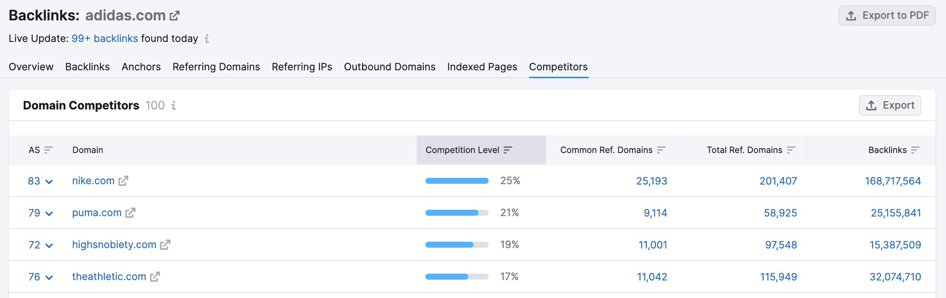Screen dimensions: 946x298
Task: Sort by Backlinks column icon
Action: point(915,150)
